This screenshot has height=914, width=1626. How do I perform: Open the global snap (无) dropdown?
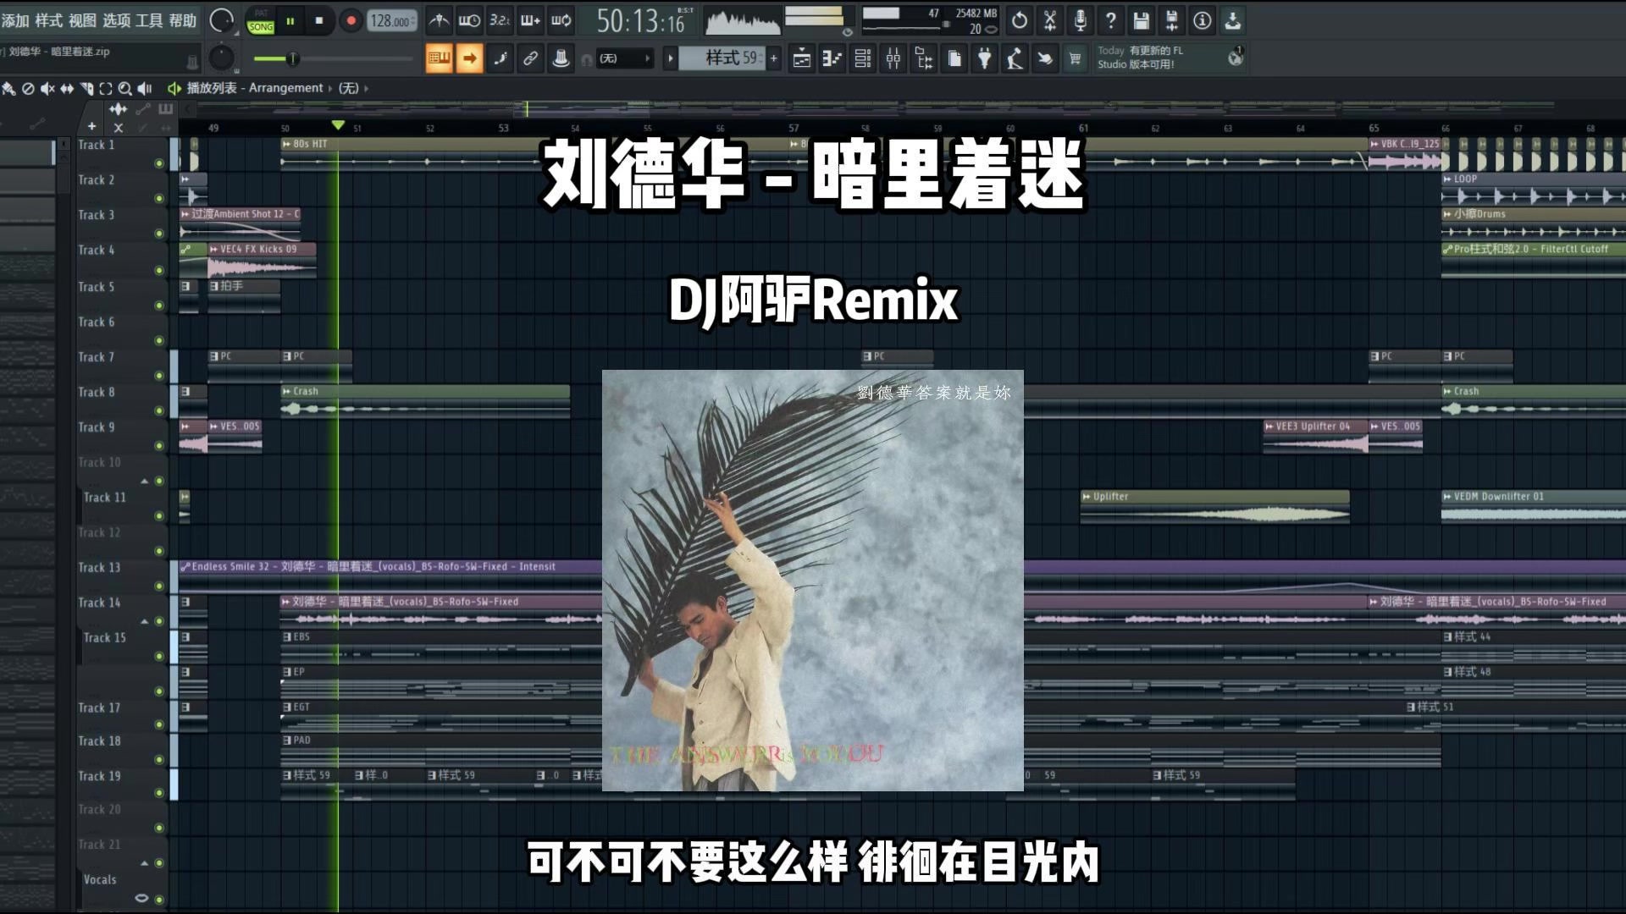[x=625, y=58]
